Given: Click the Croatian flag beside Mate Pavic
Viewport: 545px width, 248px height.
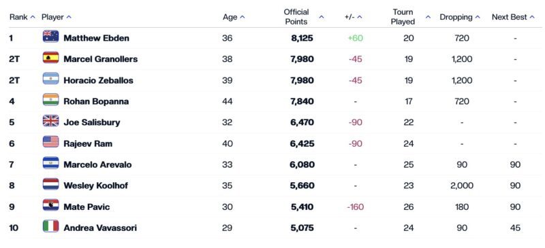Looking at the screenshot, I should pyautogui.click(x=50, y=205).
